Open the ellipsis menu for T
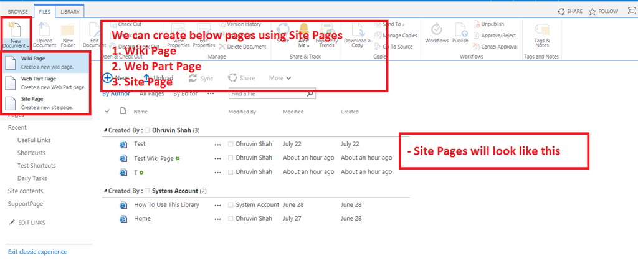Screen dimensions: 638x268 pyautogui.click(x=218, y=172)
